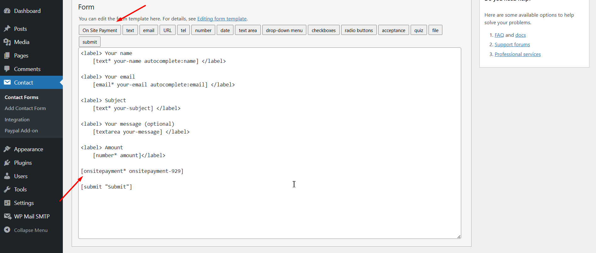The image size is (596, 253).
Task: Insert a file upload tag
Action: pyautogui.click(x=435, y=30)
